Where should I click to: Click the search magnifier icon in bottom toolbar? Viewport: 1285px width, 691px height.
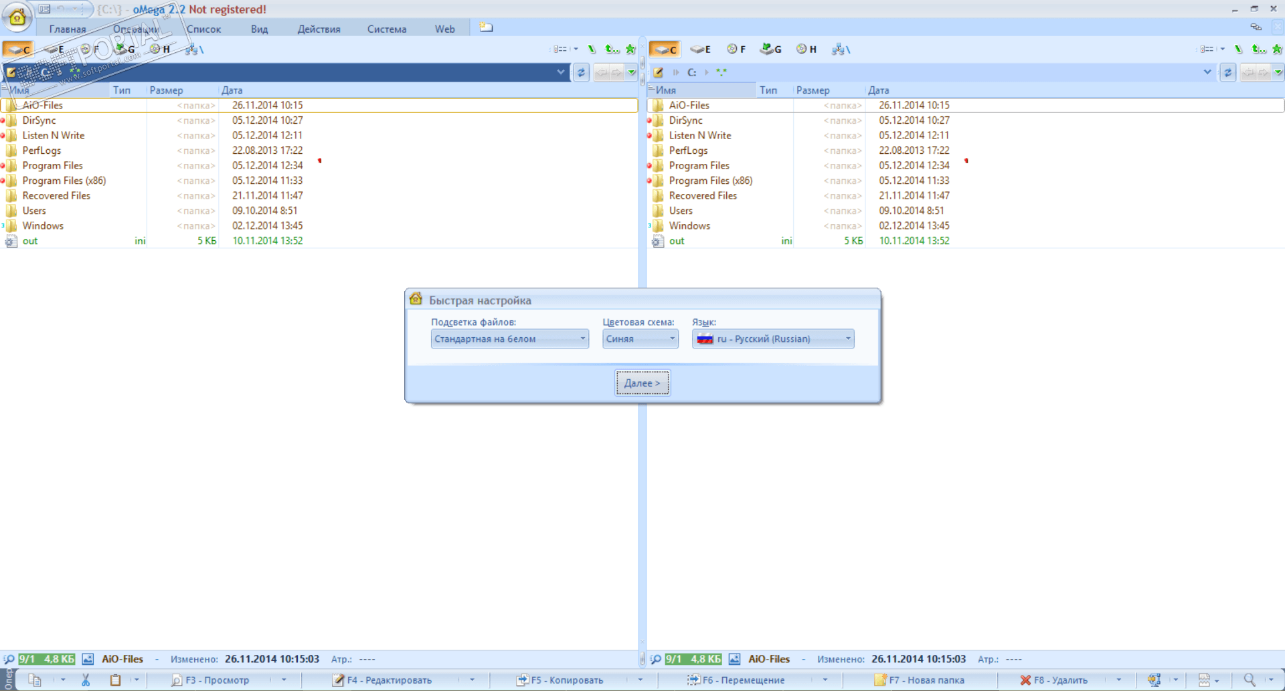coord(1249,680)
